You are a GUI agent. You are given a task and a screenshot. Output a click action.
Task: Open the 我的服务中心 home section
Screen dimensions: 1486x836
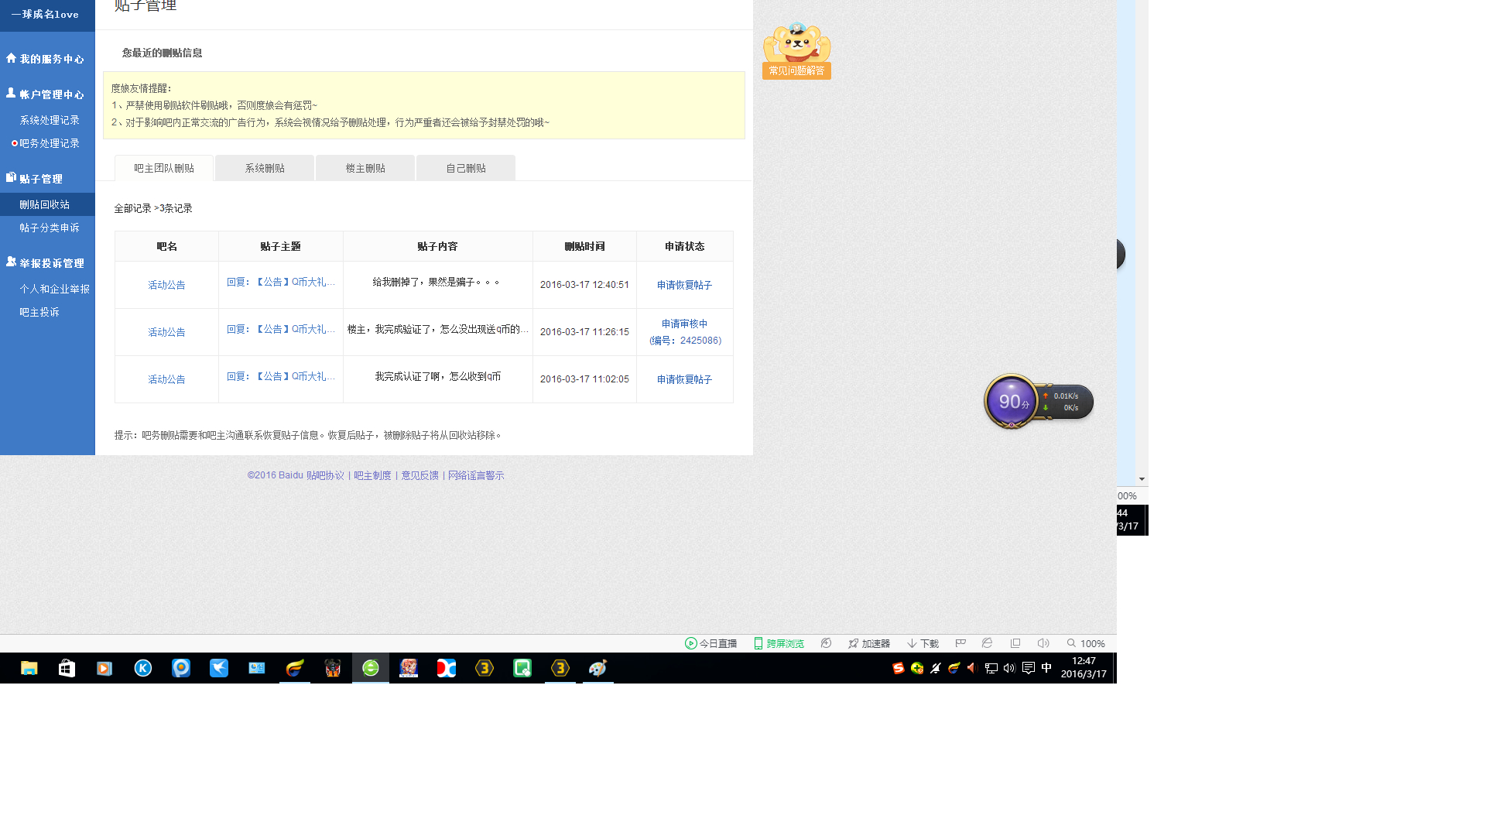pos(46,59)
